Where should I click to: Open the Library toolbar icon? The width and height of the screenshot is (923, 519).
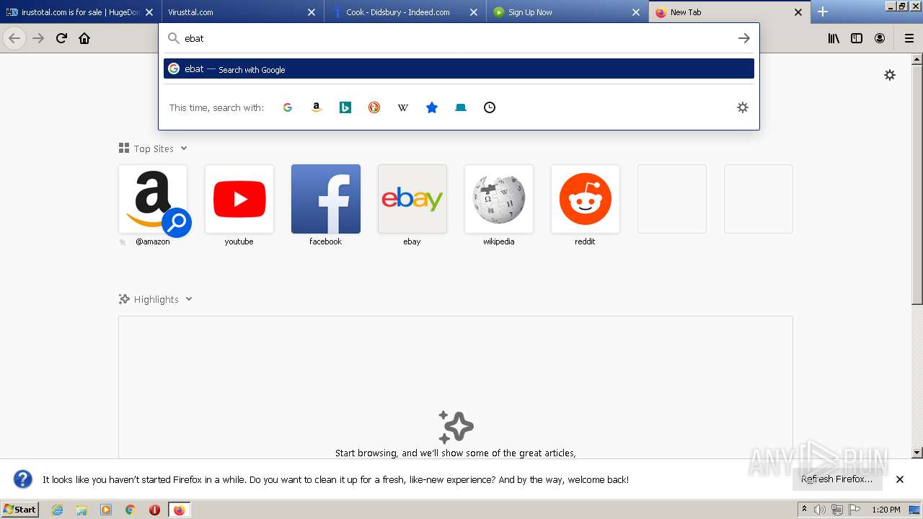tap(834, 38)
